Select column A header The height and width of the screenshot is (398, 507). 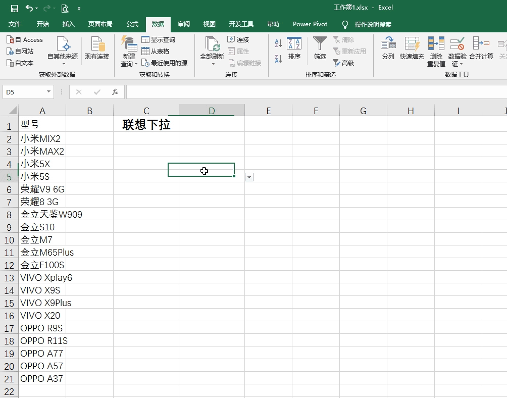point(42,111)
